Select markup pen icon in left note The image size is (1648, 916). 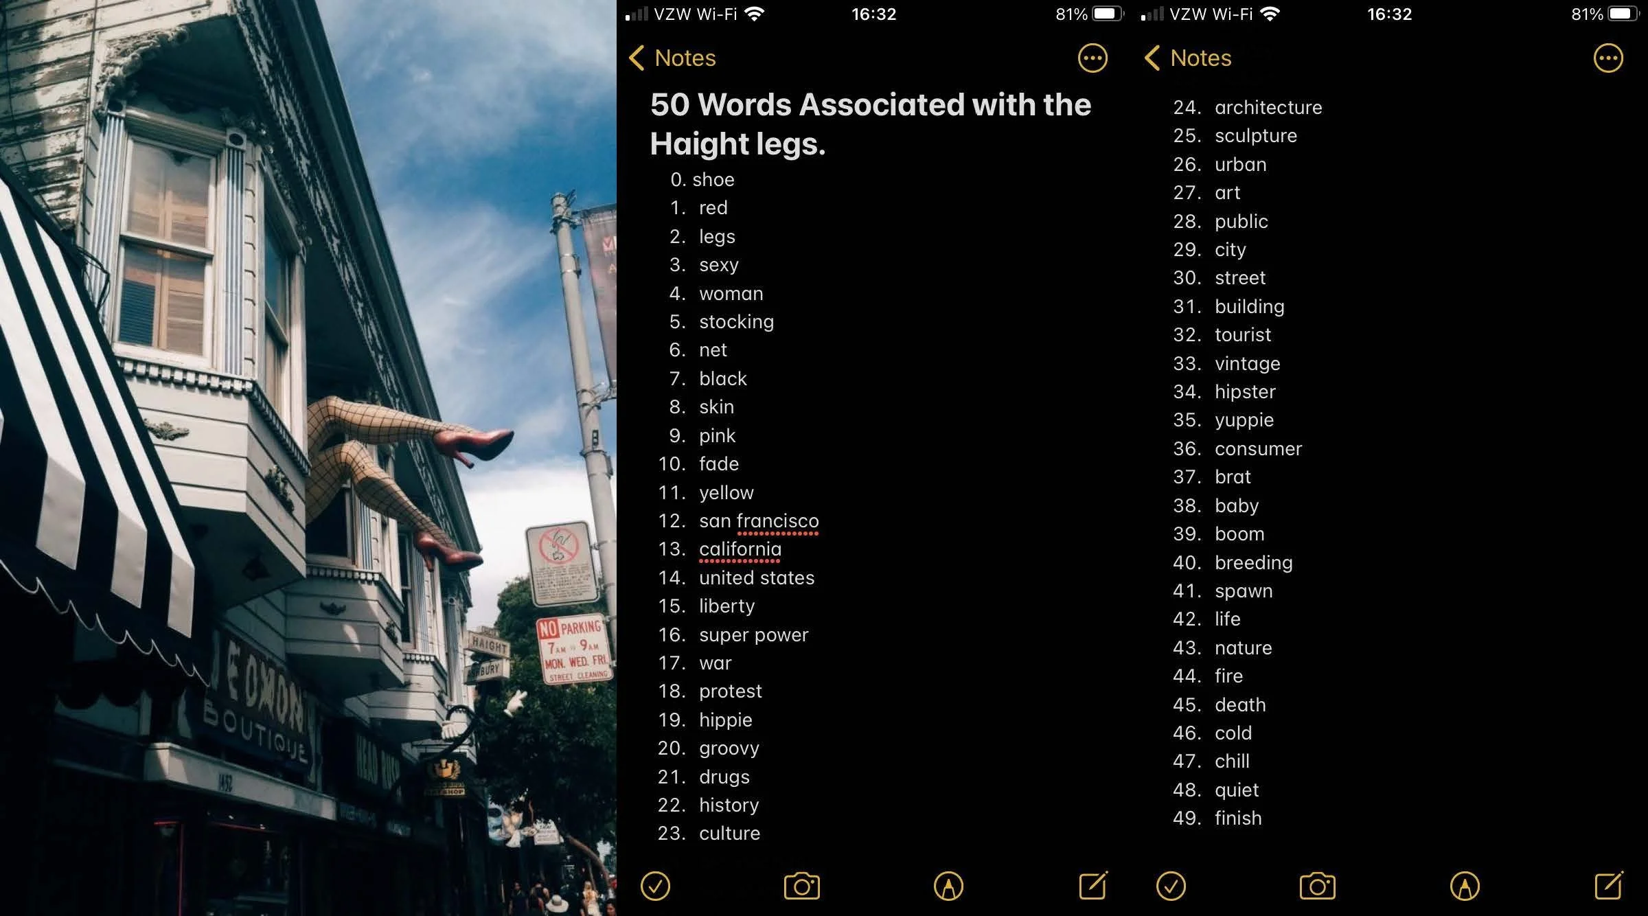[x=948, y=886]
